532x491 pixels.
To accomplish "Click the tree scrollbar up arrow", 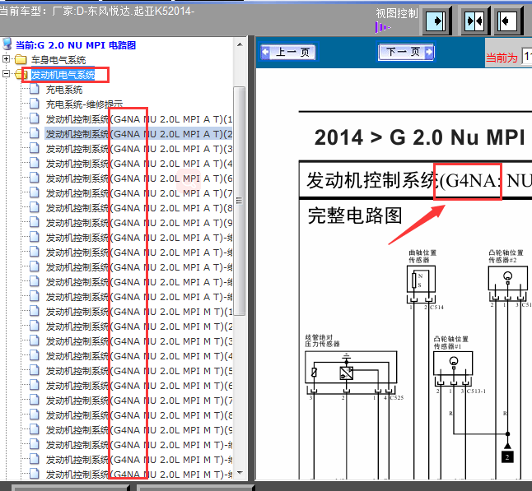I will [x=240, y=44].
